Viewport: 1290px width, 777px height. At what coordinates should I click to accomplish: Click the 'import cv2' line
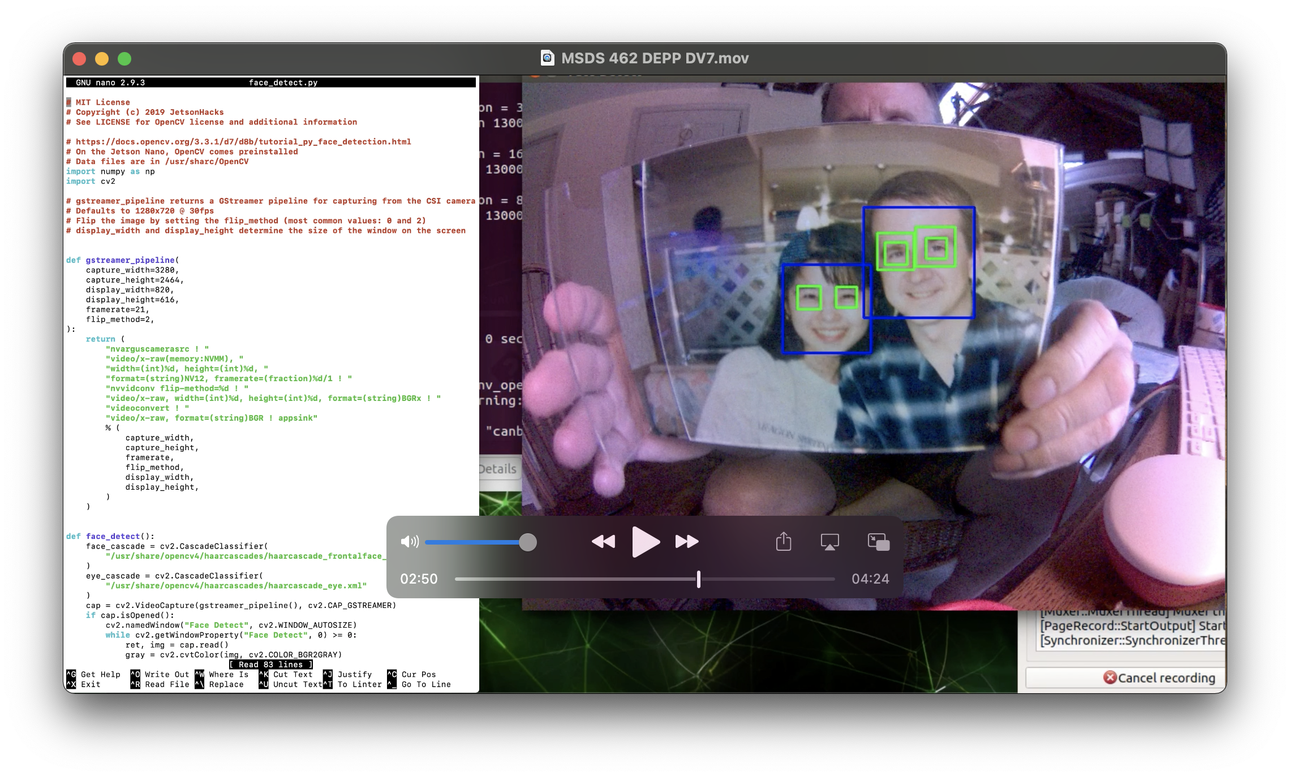point(91,181)
